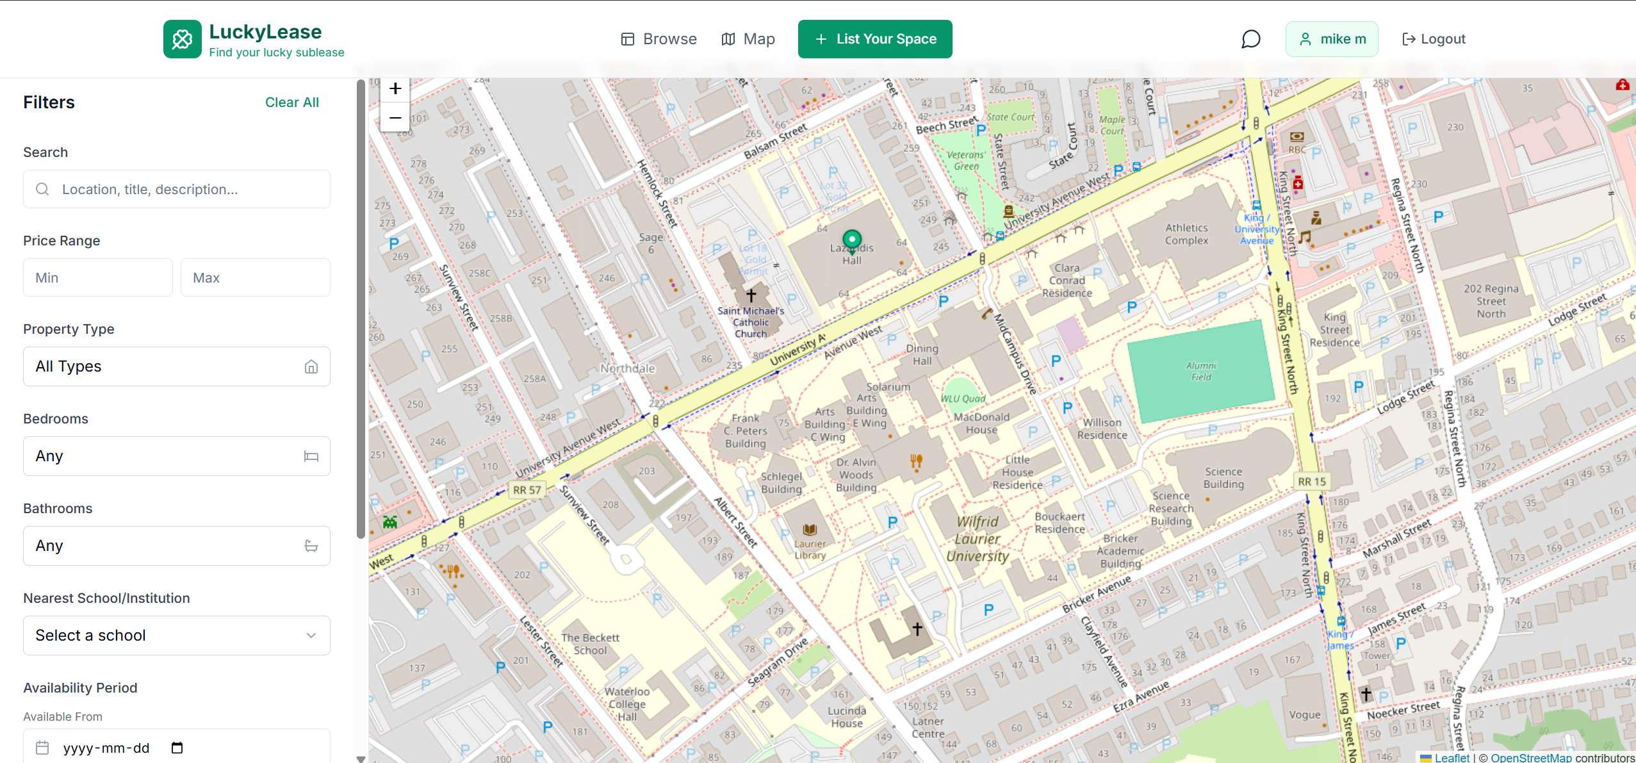Open the Property Type All Types dropdown
Screen dimensions: 1636x763
pyautogui.click(x=177, y=366)
